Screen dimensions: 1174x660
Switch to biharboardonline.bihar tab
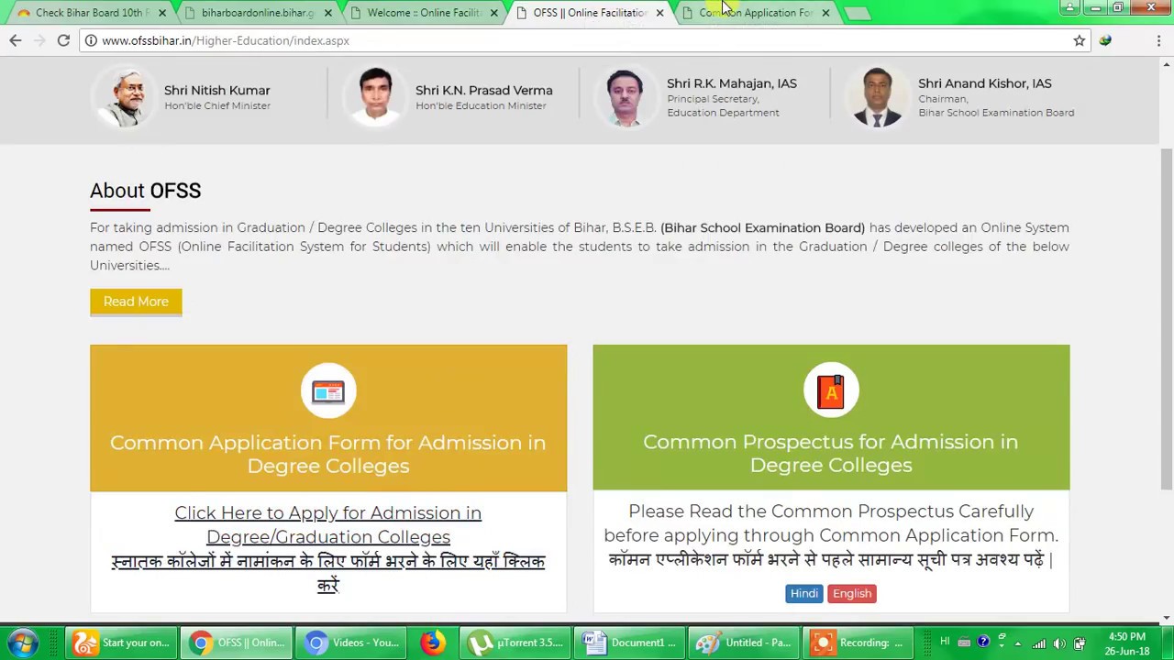point(257,13)
